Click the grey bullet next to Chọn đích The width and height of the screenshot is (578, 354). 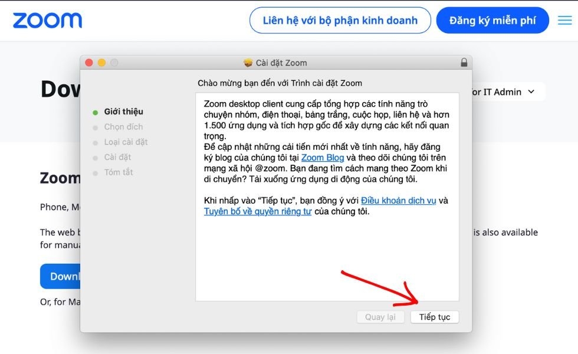96,126
